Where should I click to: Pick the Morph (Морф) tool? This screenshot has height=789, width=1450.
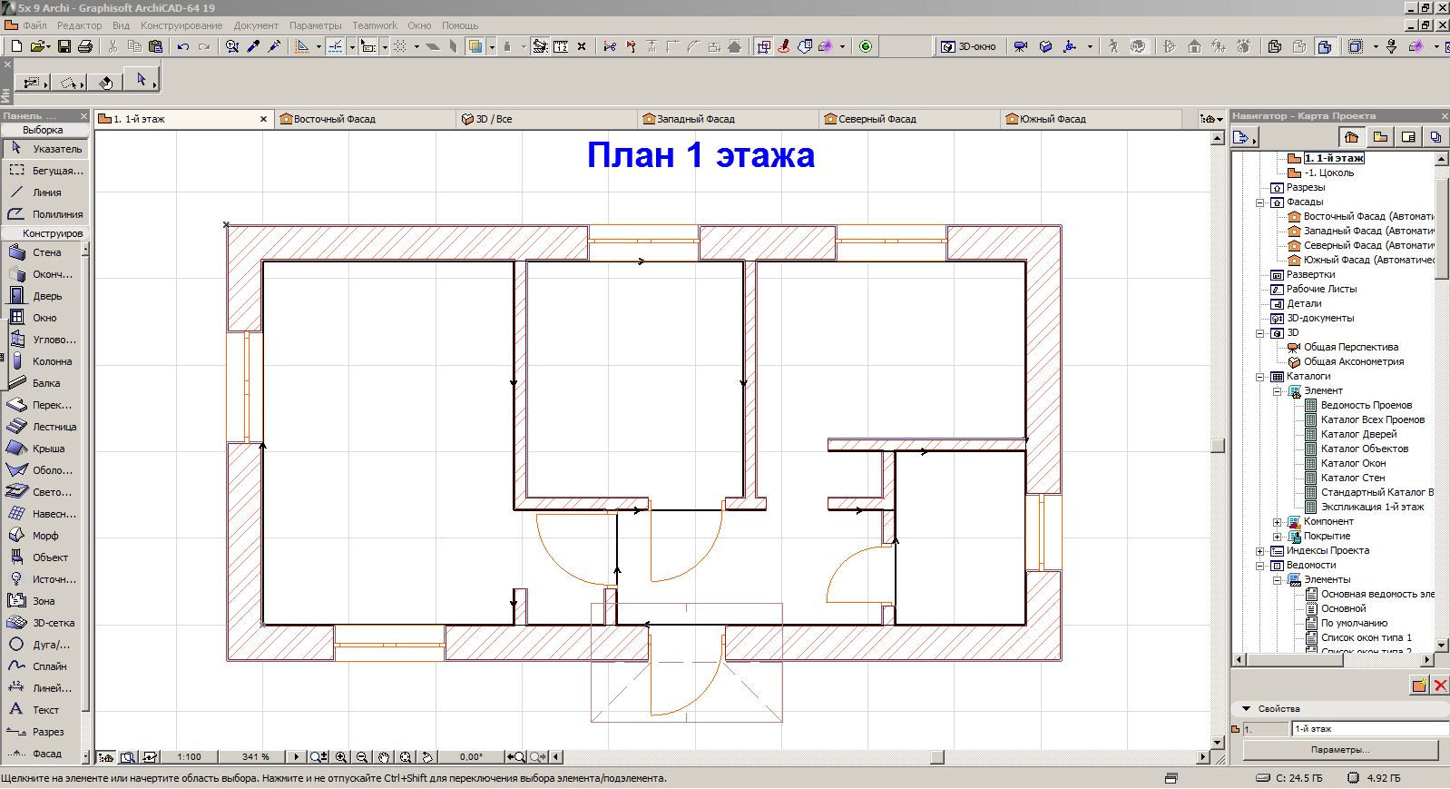pyautogui.click(x=44, y=536)
